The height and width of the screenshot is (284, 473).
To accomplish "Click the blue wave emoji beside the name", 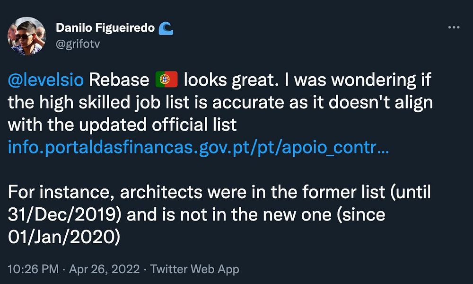I will point(166,28).
